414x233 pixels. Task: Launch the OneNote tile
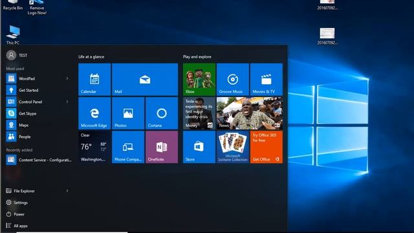[x=162, y=147]
